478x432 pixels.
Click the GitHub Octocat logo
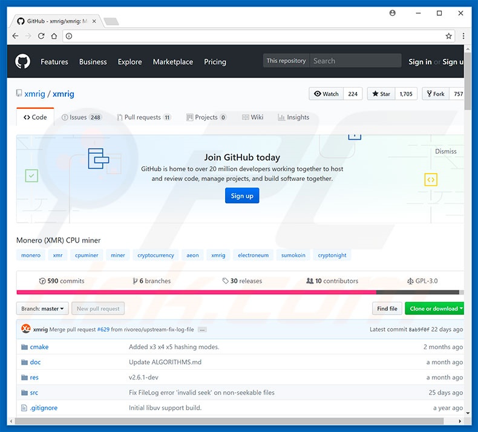click(x=22, y=61)
